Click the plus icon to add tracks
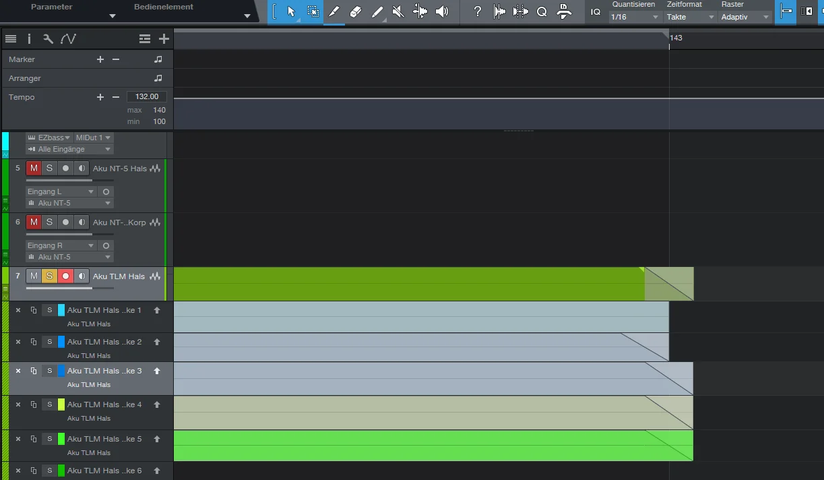 pos(164,39)
